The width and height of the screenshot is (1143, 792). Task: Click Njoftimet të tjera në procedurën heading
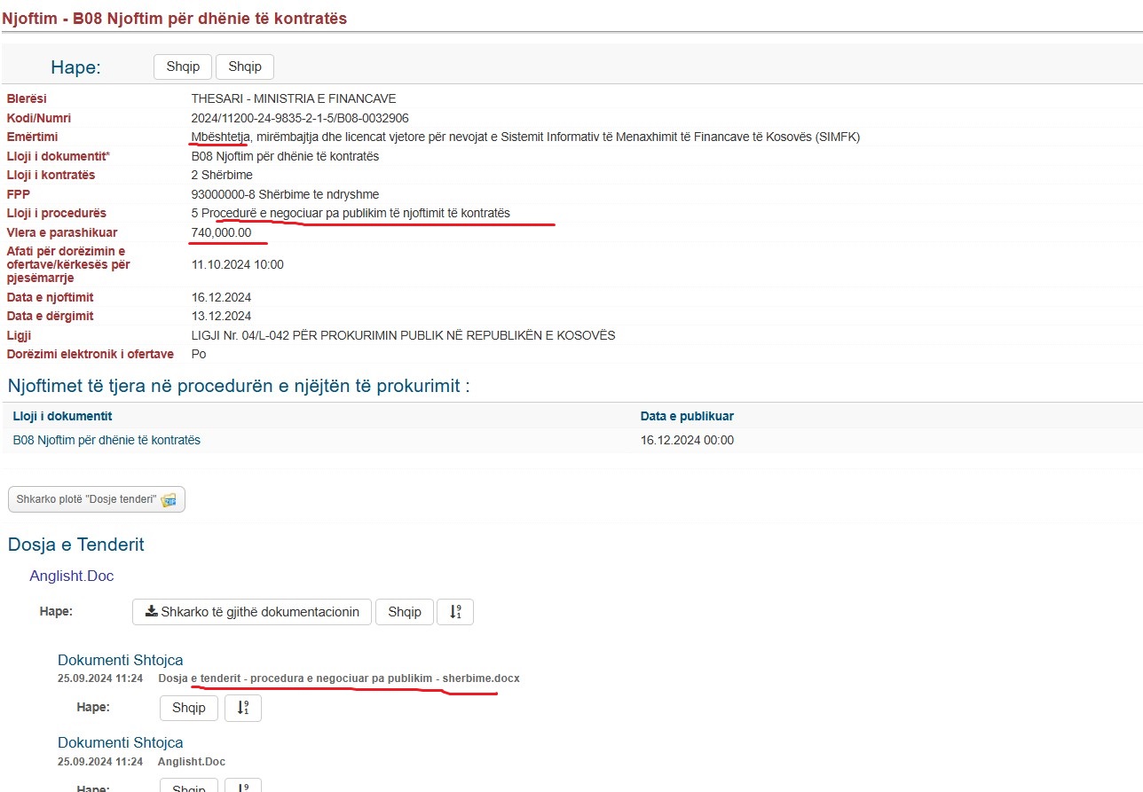coord(239,386)
